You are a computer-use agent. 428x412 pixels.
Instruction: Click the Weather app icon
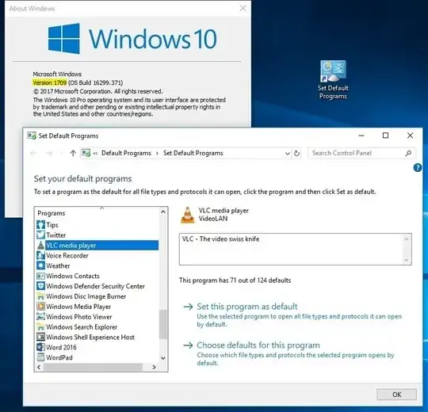tap(40, 265)
